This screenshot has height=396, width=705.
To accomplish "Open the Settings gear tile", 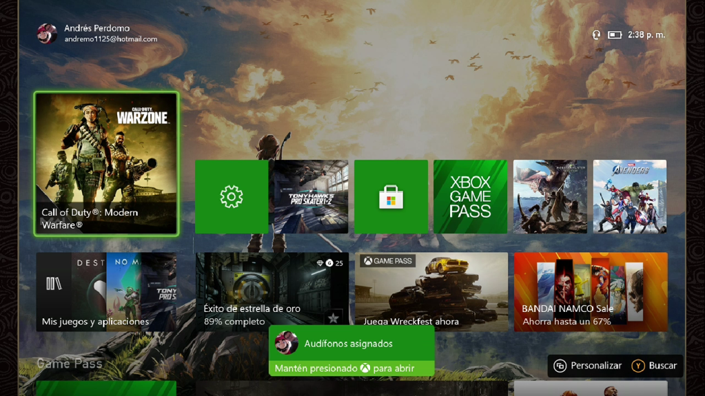I will click(x=232, y=197).
